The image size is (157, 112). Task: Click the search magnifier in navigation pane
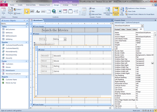[x=27, y=23]
